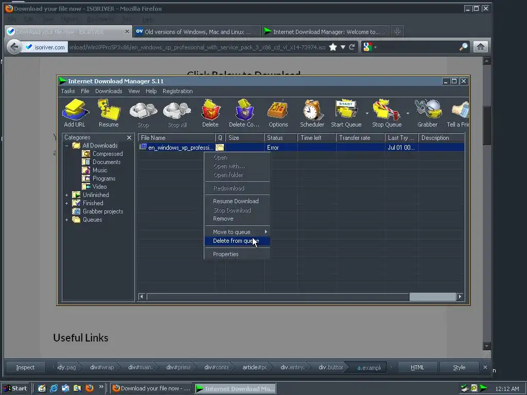Viewport: 527px width, 395px height.
Task: Switch to Old versions of Windows tab
Action: tap(197, 32)
